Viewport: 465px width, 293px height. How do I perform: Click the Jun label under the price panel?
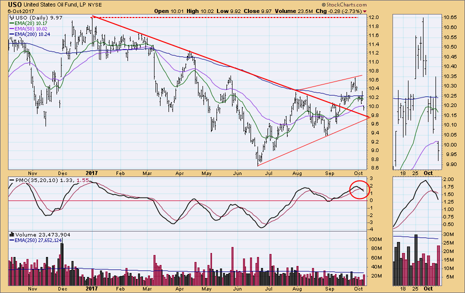(x=237, y=173)
